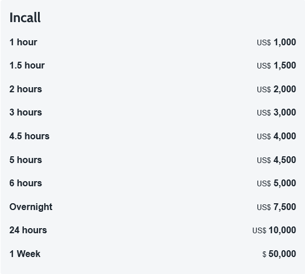Click the Incall section heading
This screenshot has height=274, width=305.
[x=25, y=18]
